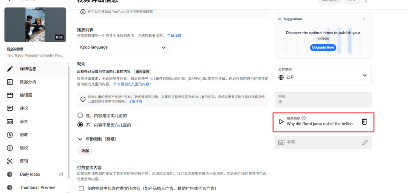
Task: Click the video thumbnail preview
Action: coord(35,25)
